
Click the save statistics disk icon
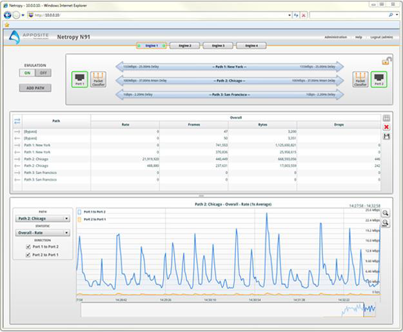(386, 136)
